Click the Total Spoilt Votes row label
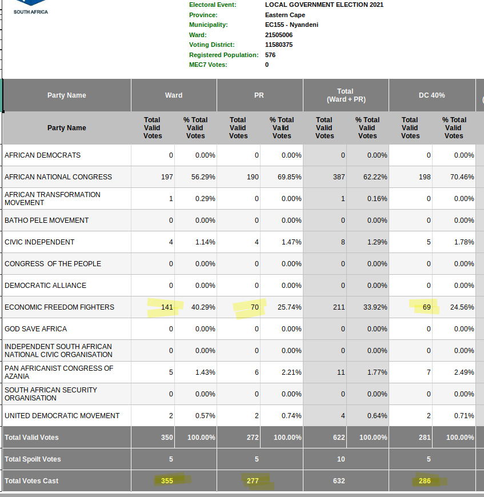This screenshot has height=497, width=484. pyautogui.click(x=33, y=459)
